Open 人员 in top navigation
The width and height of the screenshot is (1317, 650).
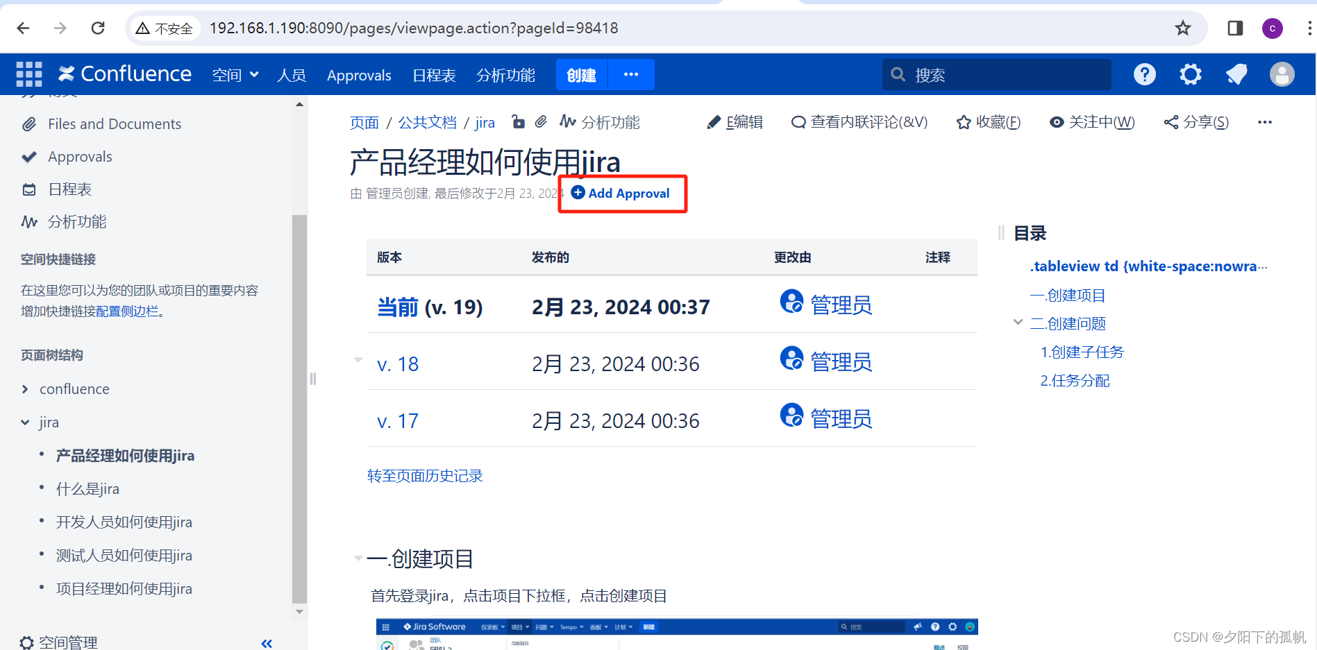tap(292, 75)
